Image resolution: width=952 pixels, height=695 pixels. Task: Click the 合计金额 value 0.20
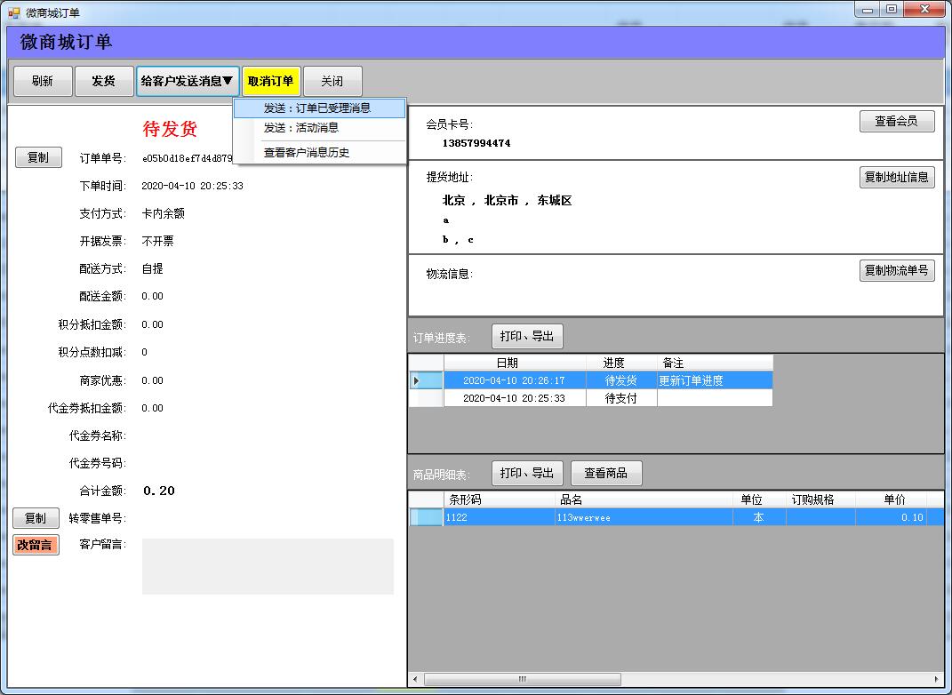159,491
